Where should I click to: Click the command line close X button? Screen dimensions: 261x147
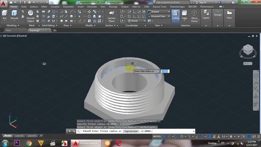[70, 131]
